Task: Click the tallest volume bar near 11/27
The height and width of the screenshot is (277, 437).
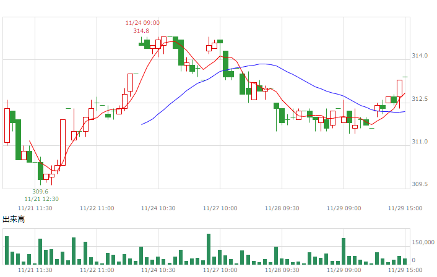Action: (x=209, y=249)
